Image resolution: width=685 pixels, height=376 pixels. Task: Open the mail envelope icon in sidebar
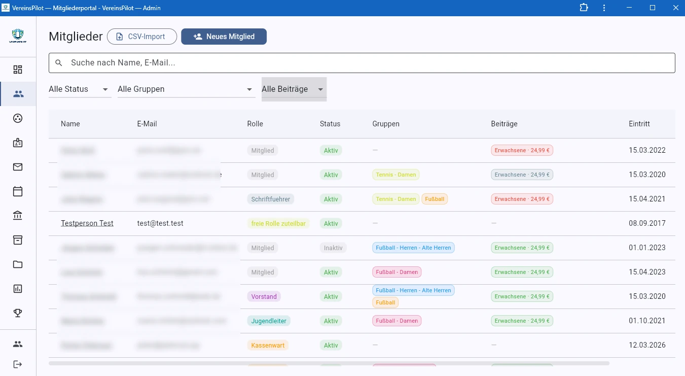(18, 167)
